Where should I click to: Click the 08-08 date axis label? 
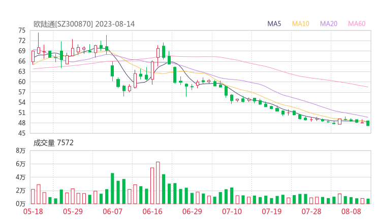point(351,211)
